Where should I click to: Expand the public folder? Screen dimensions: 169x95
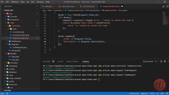point(5,82)
